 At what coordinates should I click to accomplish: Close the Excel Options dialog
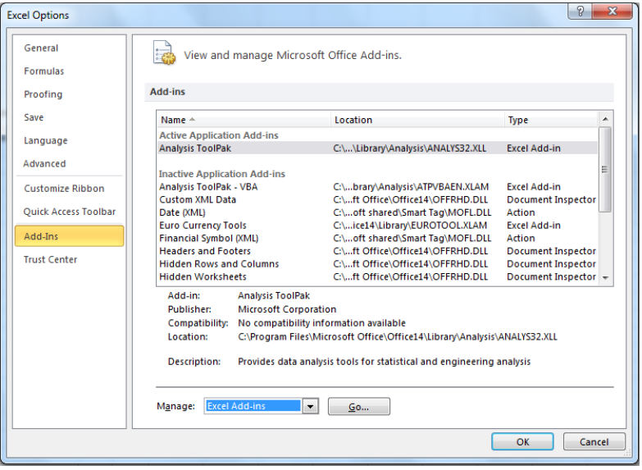pyautogui.click(x=612, y=11)
